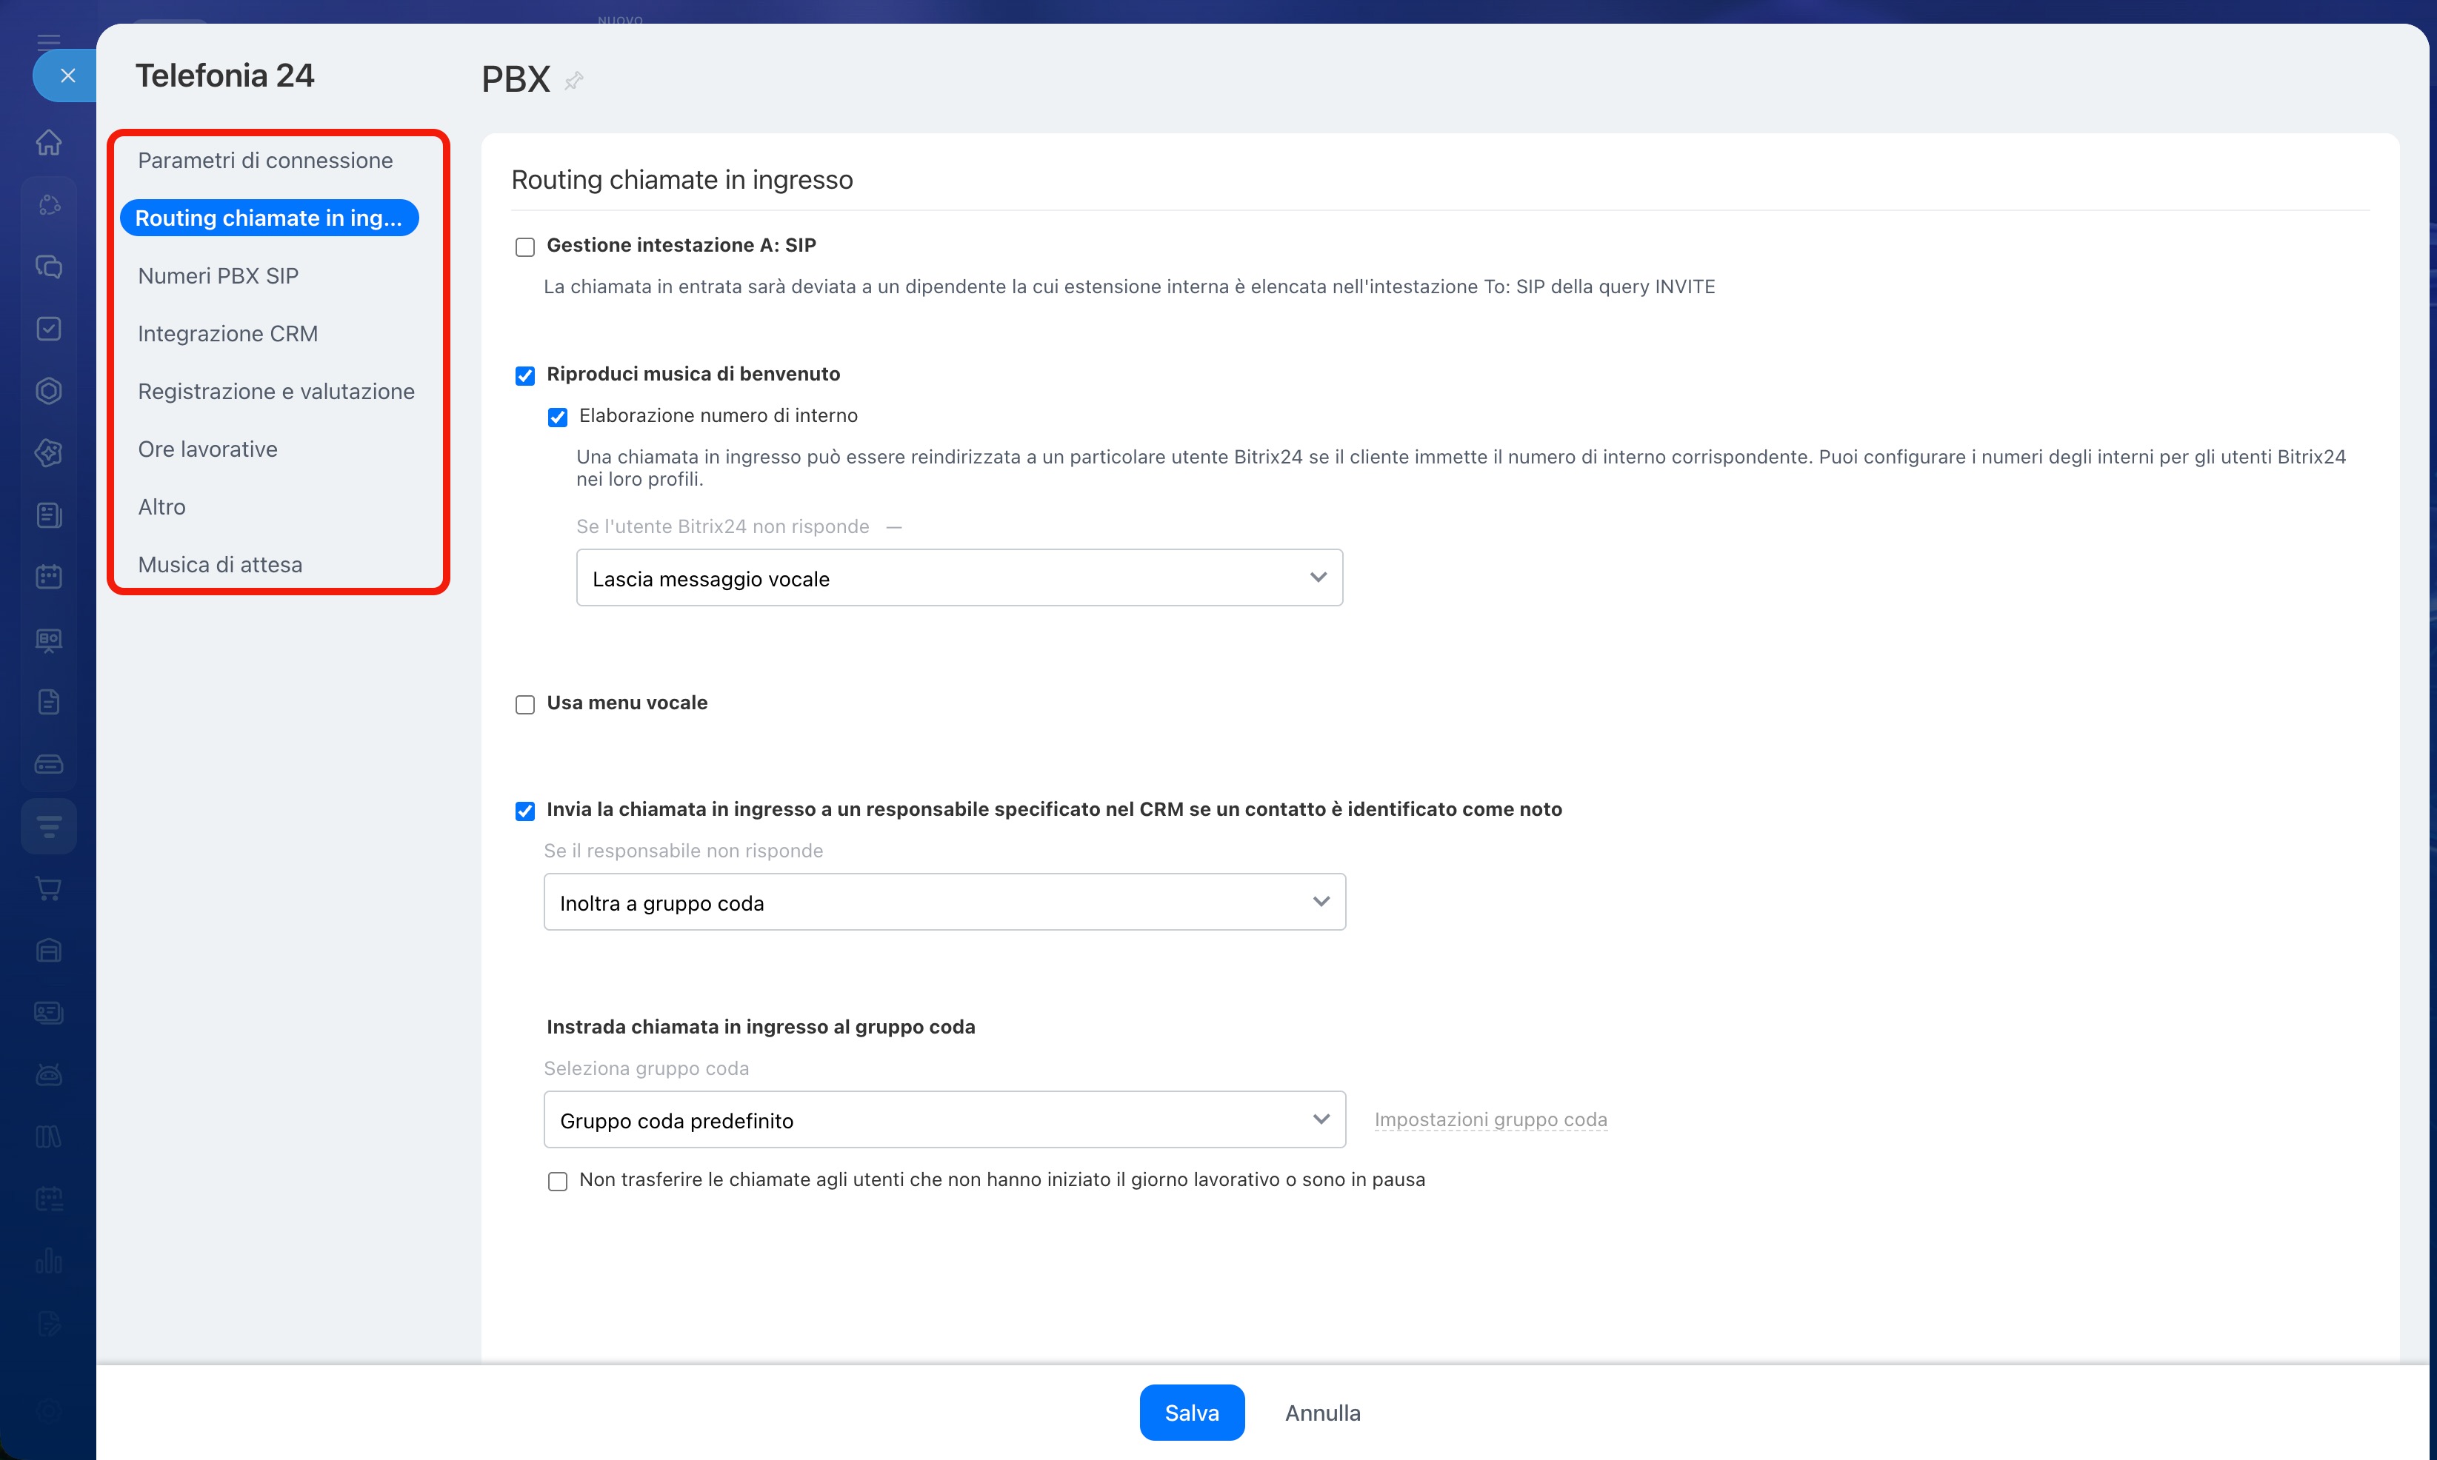
Task: Open the hexagon icon in sidebar
Action: tap(48, 391)
